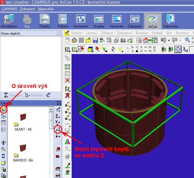Click the person moving down floor icon
Screen dimensions: 194x178
click(x=171, y=49)
